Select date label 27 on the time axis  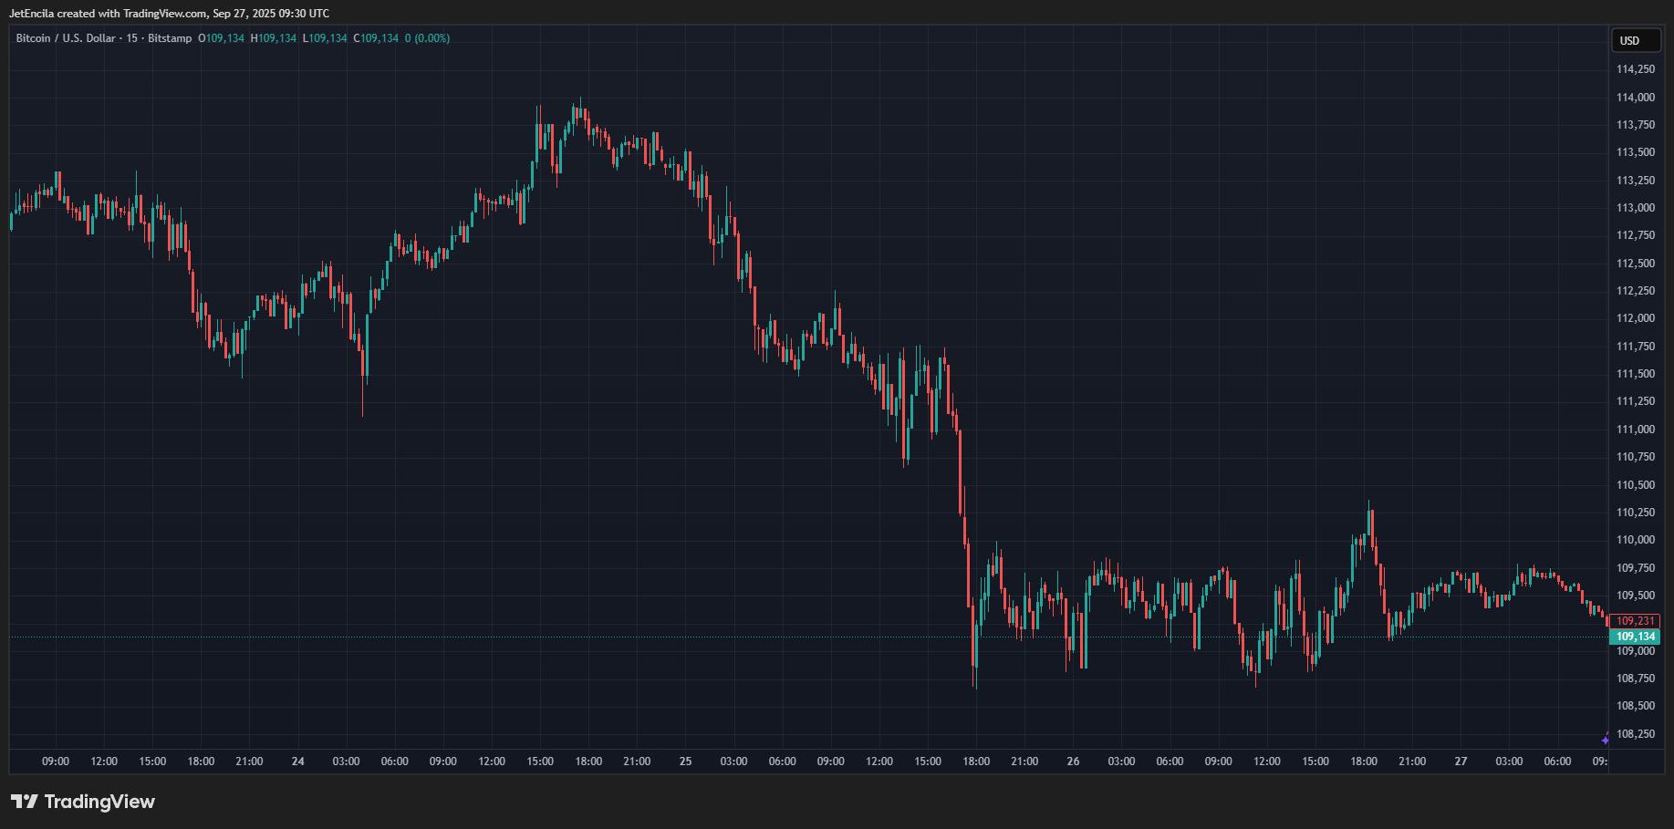pos(1461,762)
